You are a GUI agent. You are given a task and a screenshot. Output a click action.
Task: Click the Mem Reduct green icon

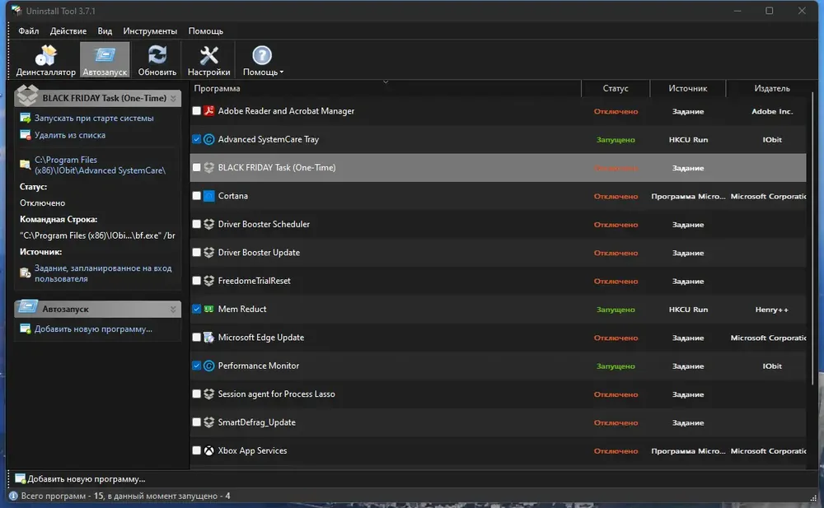click(208, 310)
